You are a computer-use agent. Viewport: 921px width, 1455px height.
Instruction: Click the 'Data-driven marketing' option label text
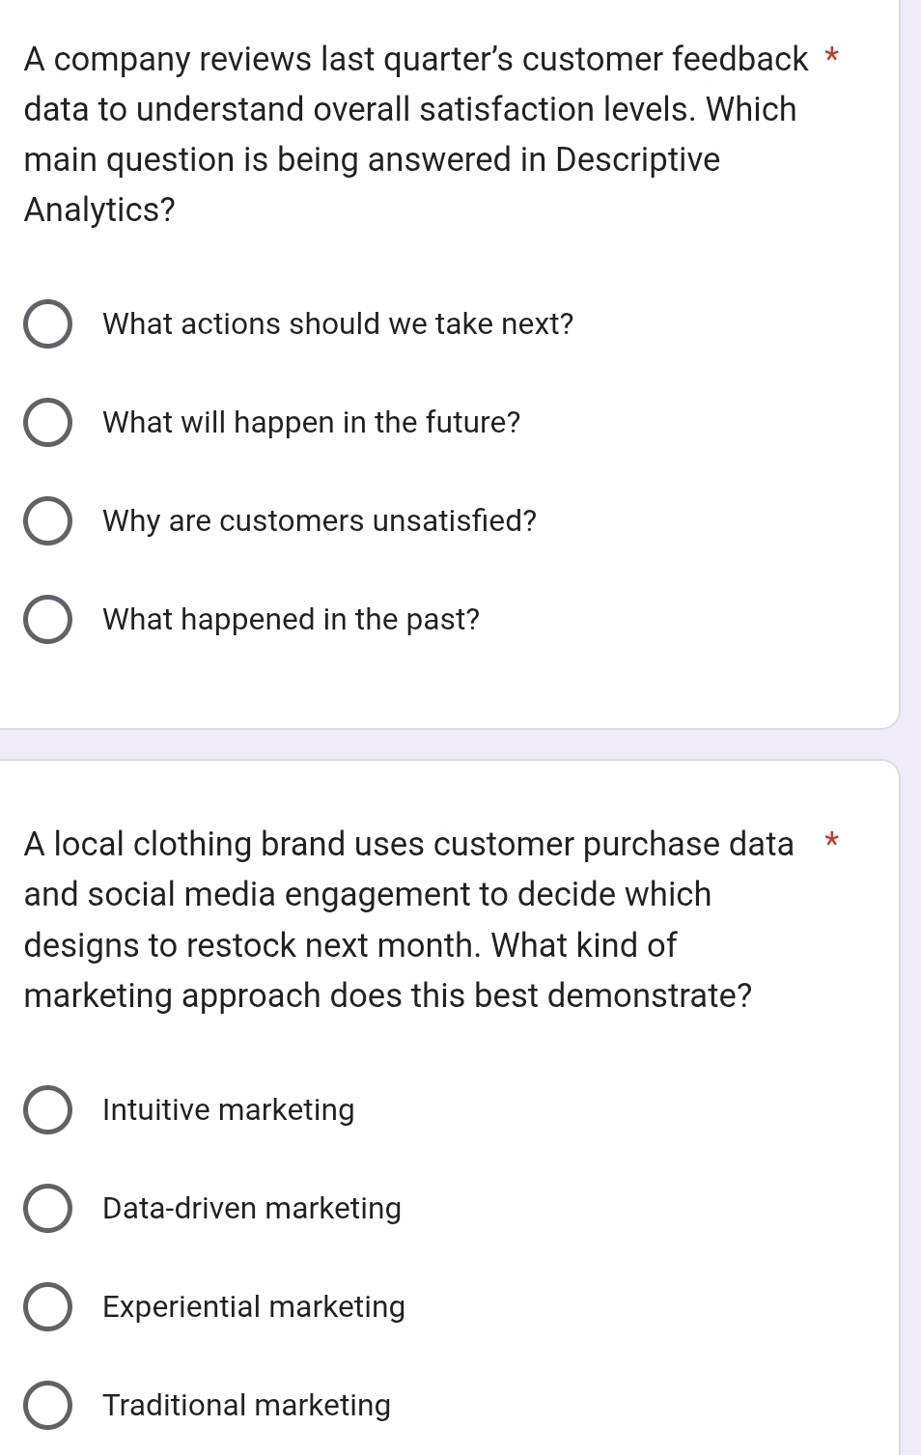[251, 1209]
